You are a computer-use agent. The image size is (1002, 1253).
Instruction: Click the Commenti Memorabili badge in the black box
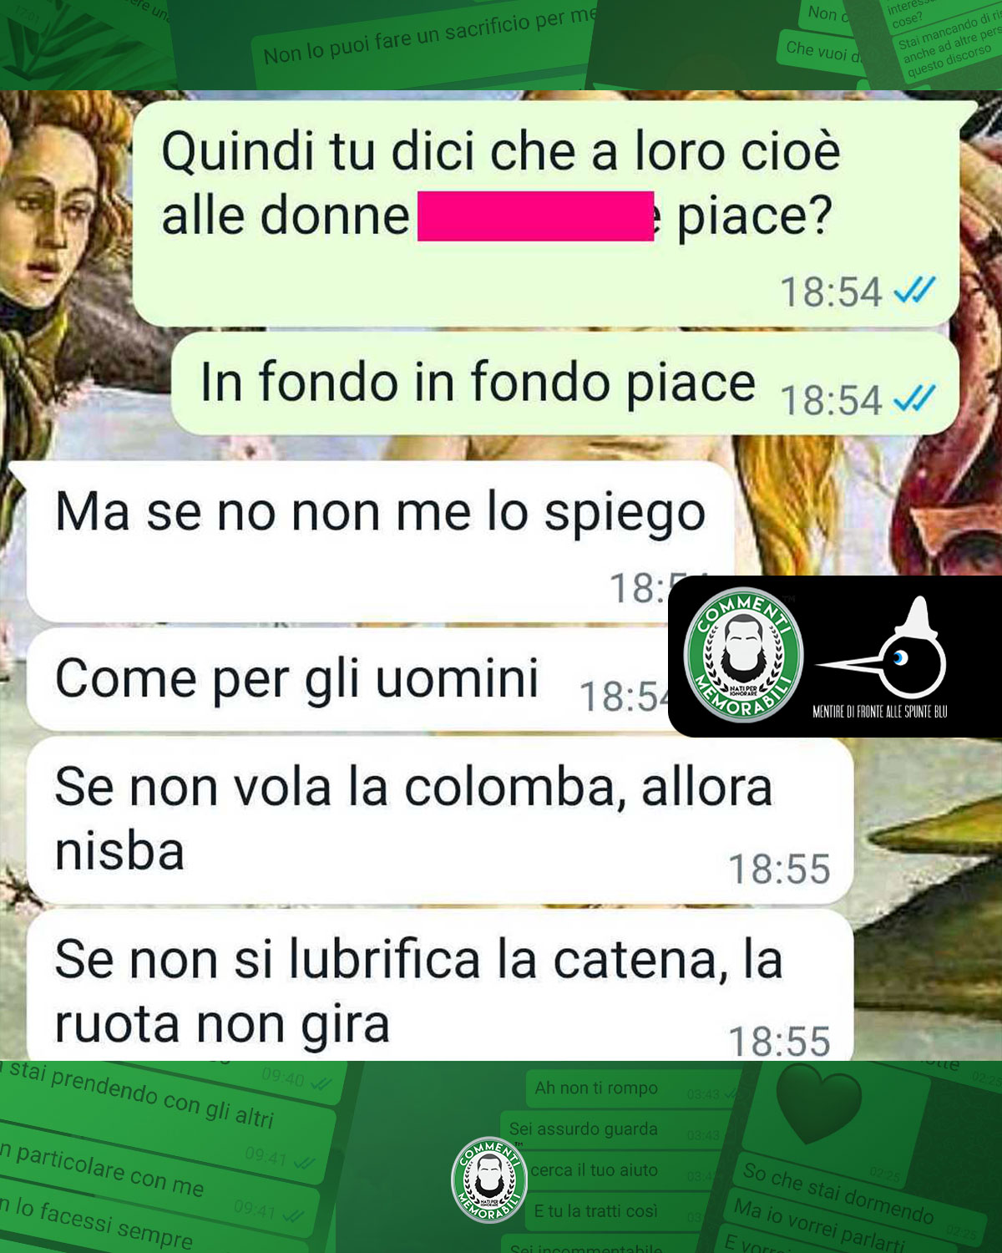pyautogui.click(x=743, y=654)
